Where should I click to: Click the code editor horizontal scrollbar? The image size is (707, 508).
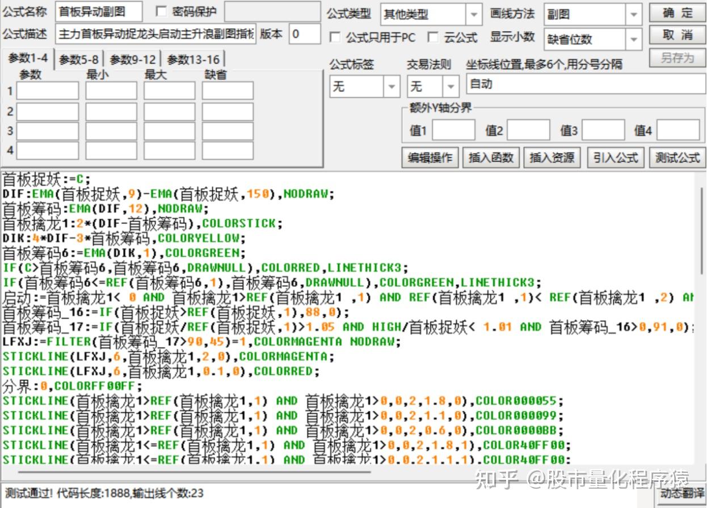[x=193, y=472]
